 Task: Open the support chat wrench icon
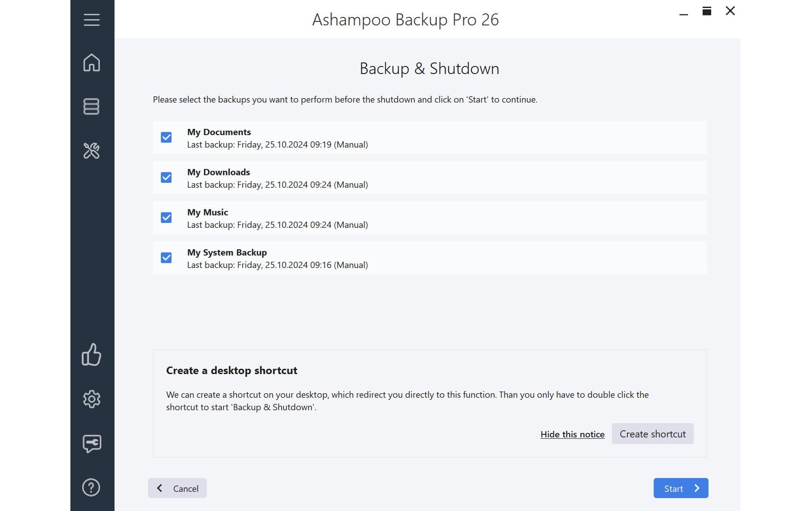tap(91, 444)
